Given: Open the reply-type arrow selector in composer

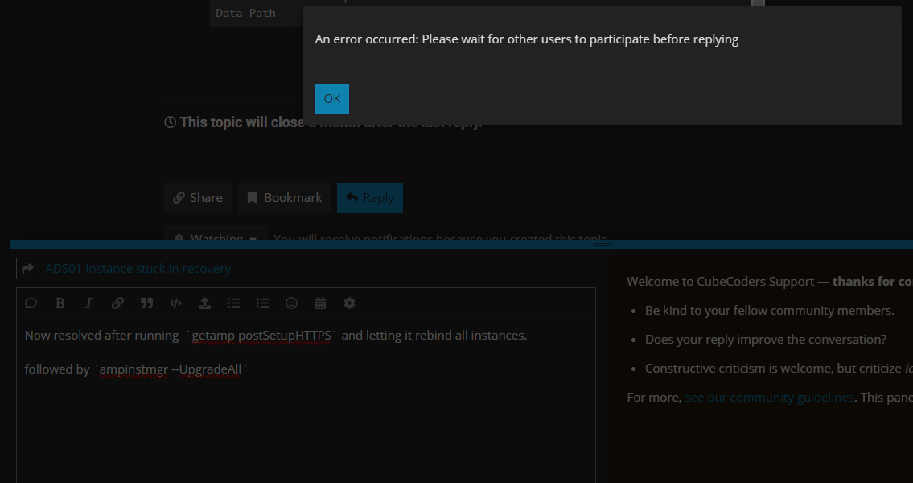Looking at the screenshot, I should 27,269.
